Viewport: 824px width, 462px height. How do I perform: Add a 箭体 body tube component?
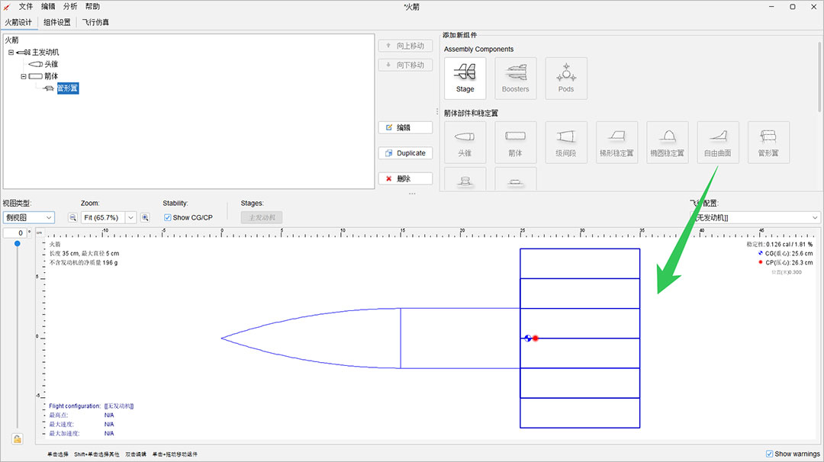(x=516, y=143)
